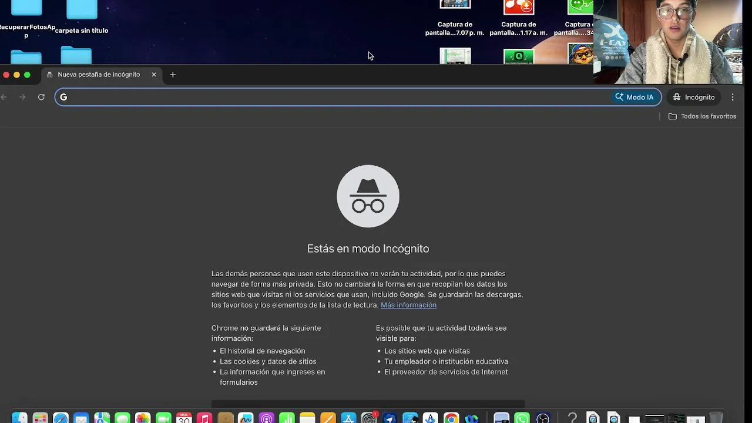Open FaceTime from the Dock
The image size is (752, 423).
point(163,418)
